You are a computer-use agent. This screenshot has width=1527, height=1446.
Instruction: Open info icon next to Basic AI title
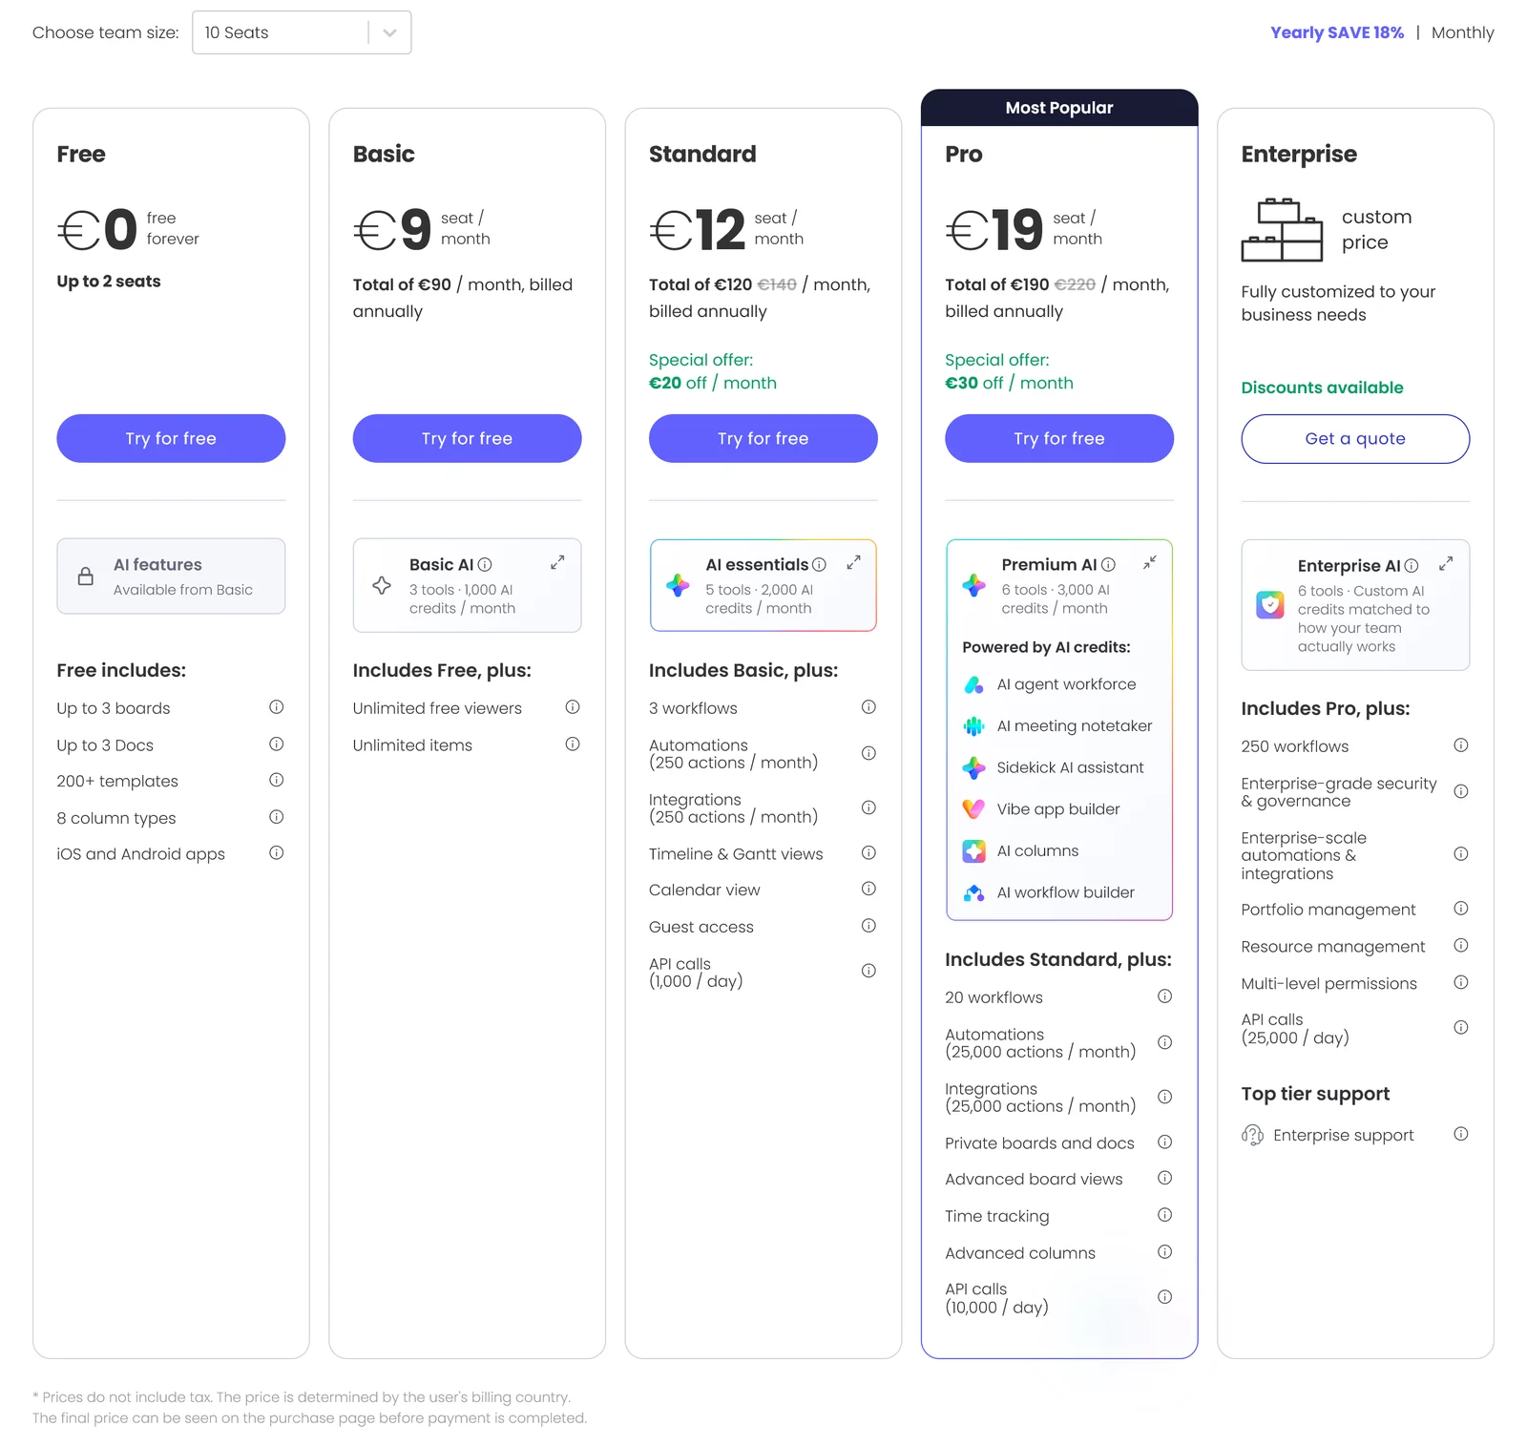point(485,564)
